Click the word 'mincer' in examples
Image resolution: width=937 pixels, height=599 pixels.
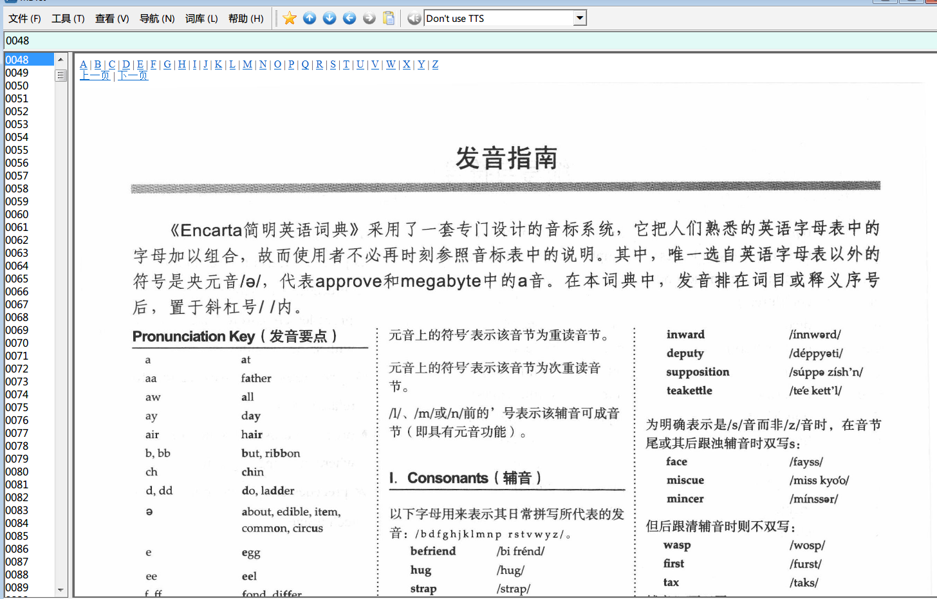(685, 499)
